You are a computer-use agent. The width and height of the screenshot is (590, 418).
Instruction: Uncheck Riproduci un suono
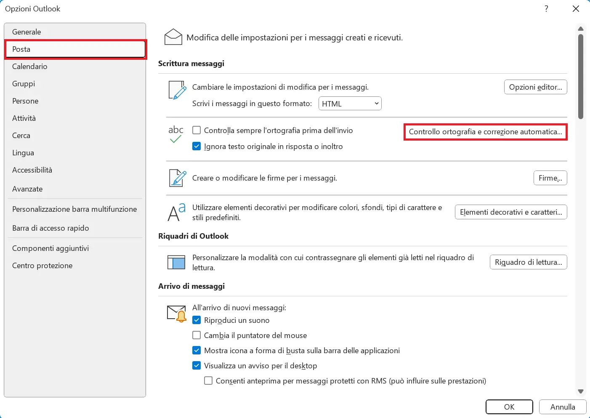click(x=197, y=320)
